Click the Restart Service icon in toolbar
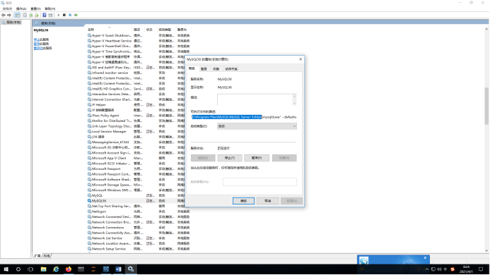The width and height of the screenshot is (490, 275). 76,15
